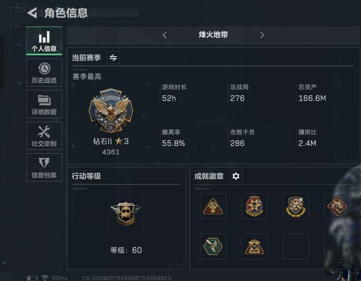Click the empty third badge slot
Screen dimensions: 361x281
tap(296, 247)
